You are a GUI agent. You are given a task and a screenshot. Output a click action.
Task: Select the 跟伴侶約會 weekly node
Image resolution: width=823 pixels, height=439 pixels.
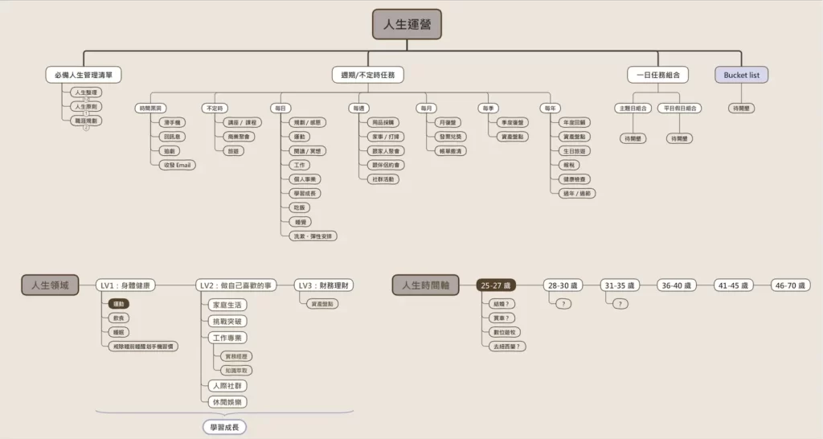(x=384, y=165)
